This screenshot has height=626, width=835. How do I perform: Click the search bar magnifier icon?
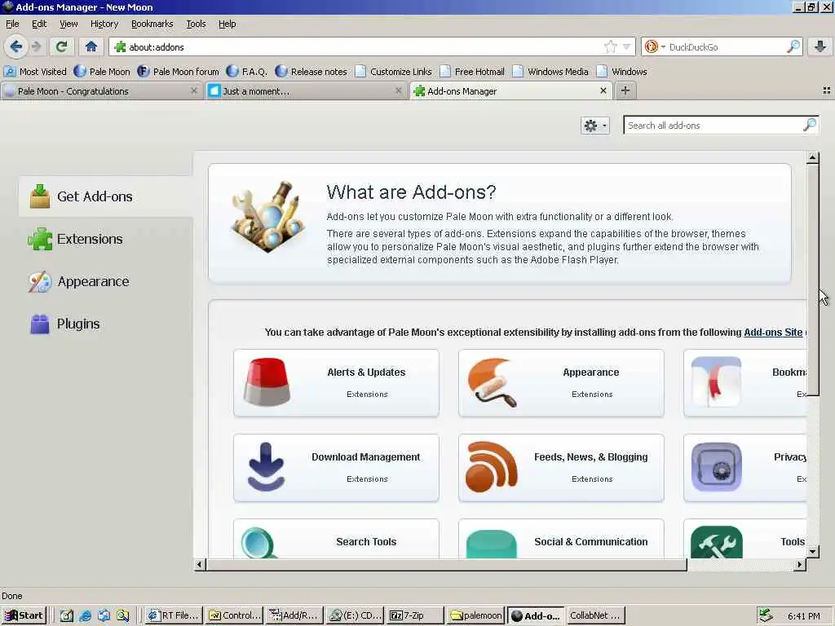(793, 46)
